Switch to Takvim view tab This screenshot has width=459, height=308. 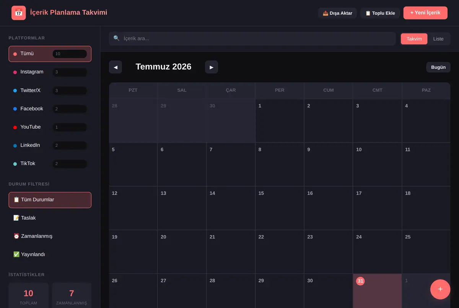414,39
